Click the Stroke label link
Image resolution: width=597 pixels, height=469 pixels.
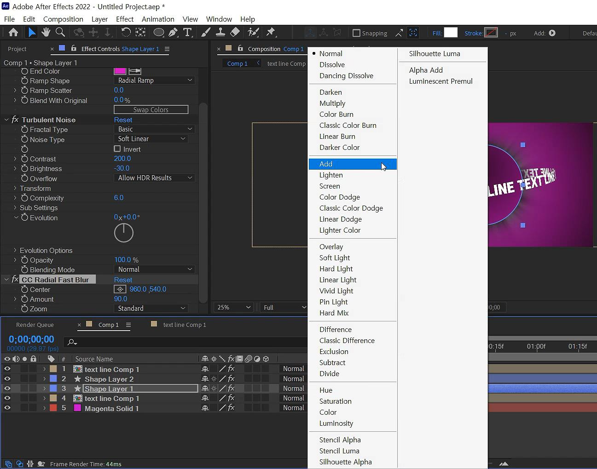[x=474, y=33]
